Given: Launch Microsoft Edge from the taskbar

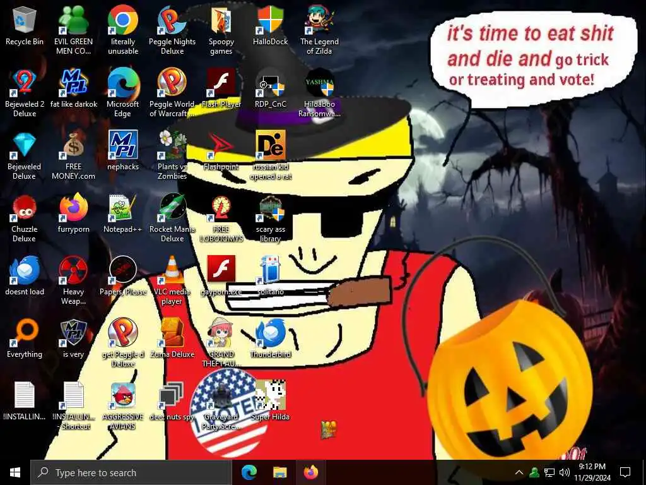Looking at the screenshot, I should click(249, 472).
